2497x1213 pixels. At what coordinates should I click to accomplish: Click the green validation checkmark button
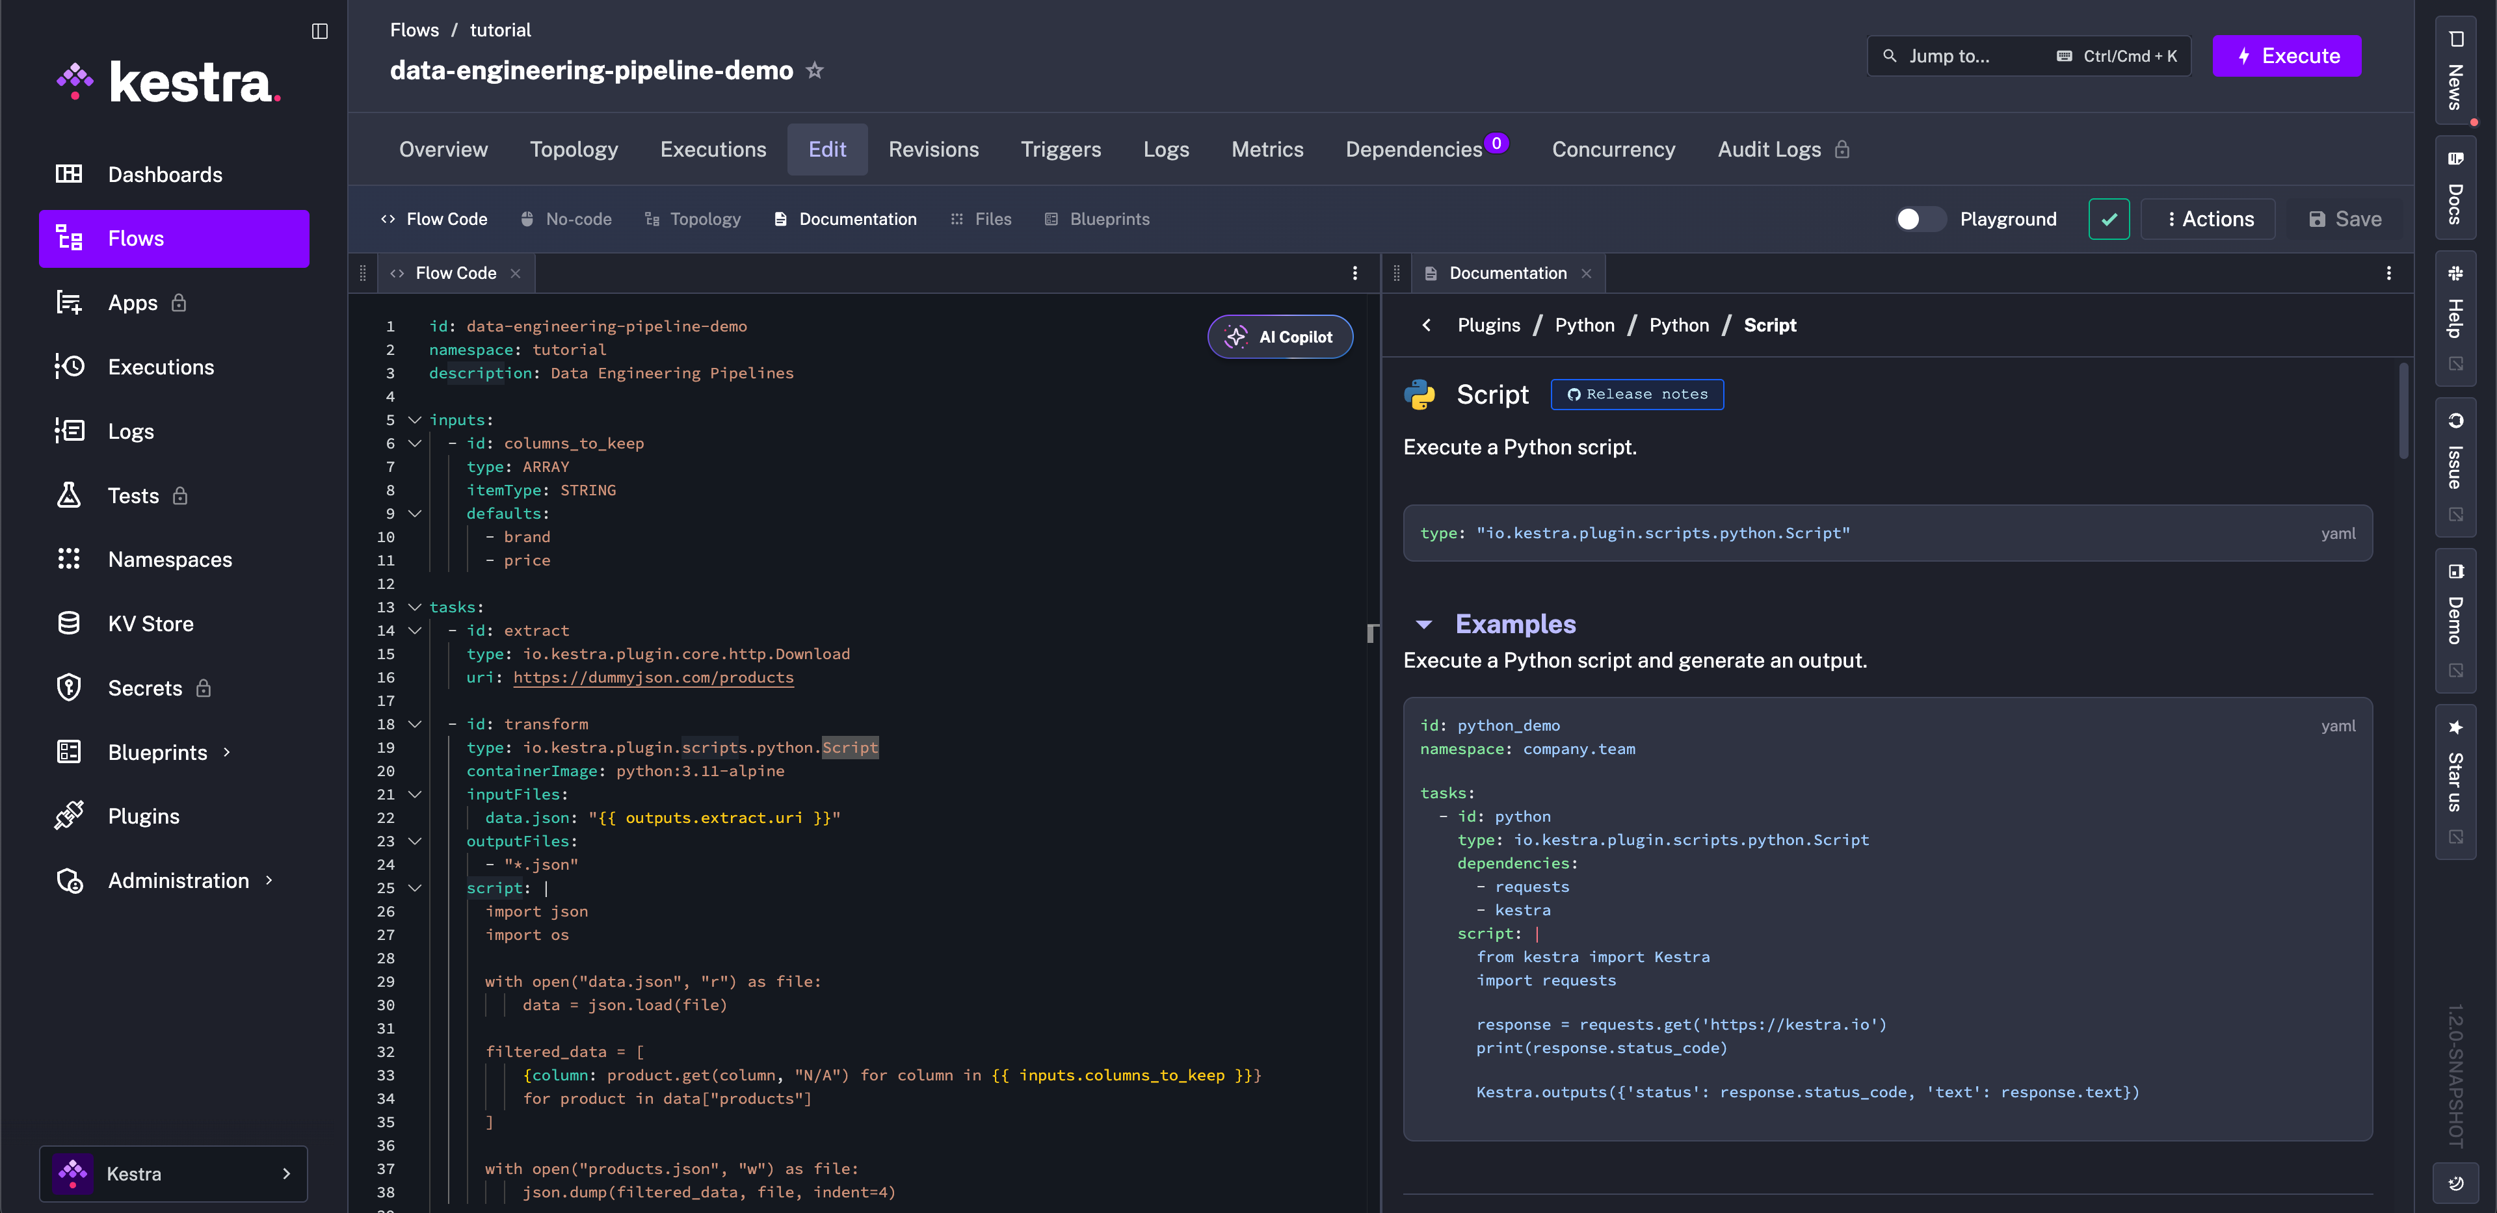2108,219
